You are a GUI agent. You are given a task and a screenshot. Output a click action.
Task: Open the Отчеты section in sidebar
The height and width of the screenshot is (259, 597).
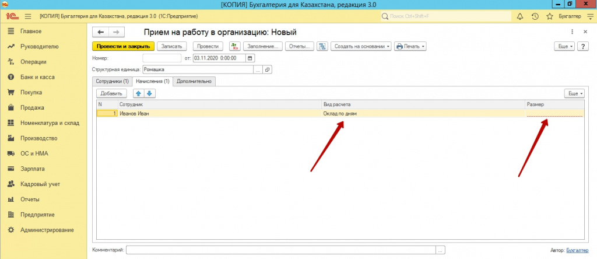[30, 199]
